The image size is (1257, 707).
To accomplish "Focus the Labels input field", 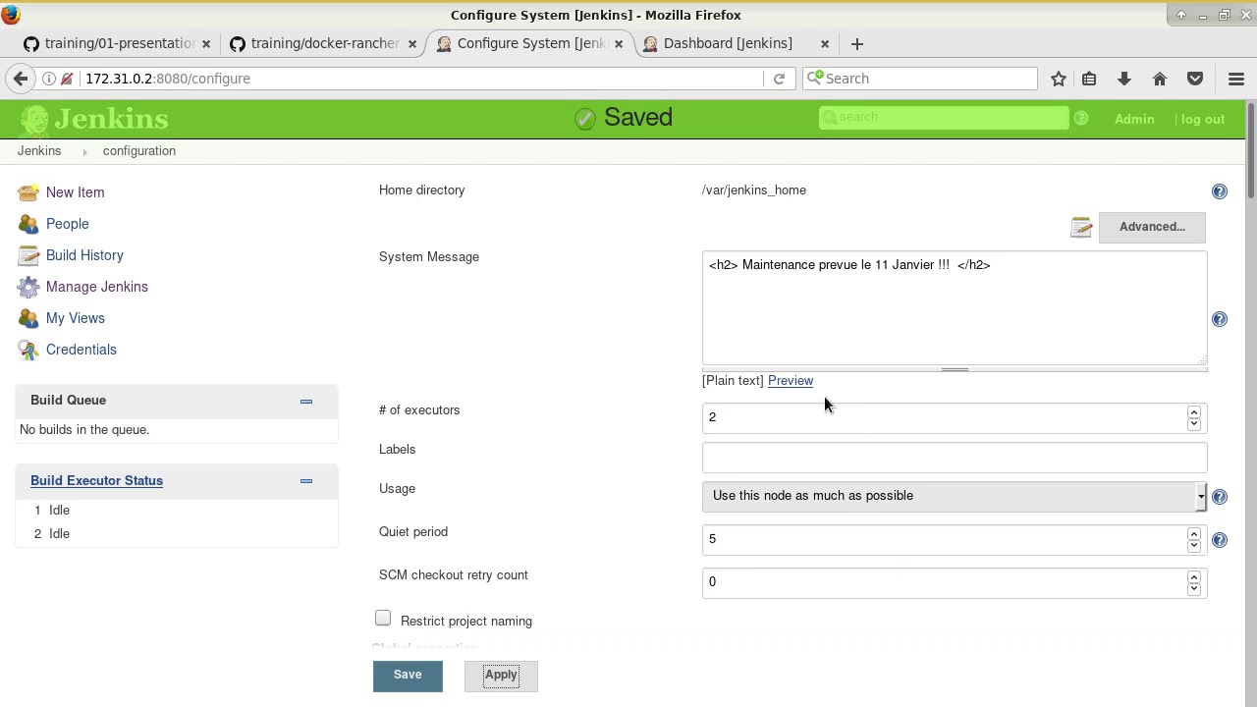I will (x=955, y=458).
